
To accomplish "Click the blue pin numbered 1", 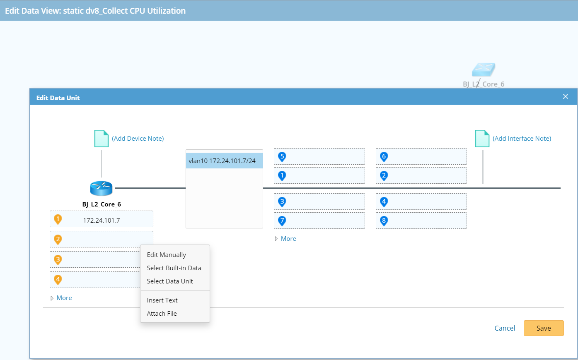I will coord(282,175).
